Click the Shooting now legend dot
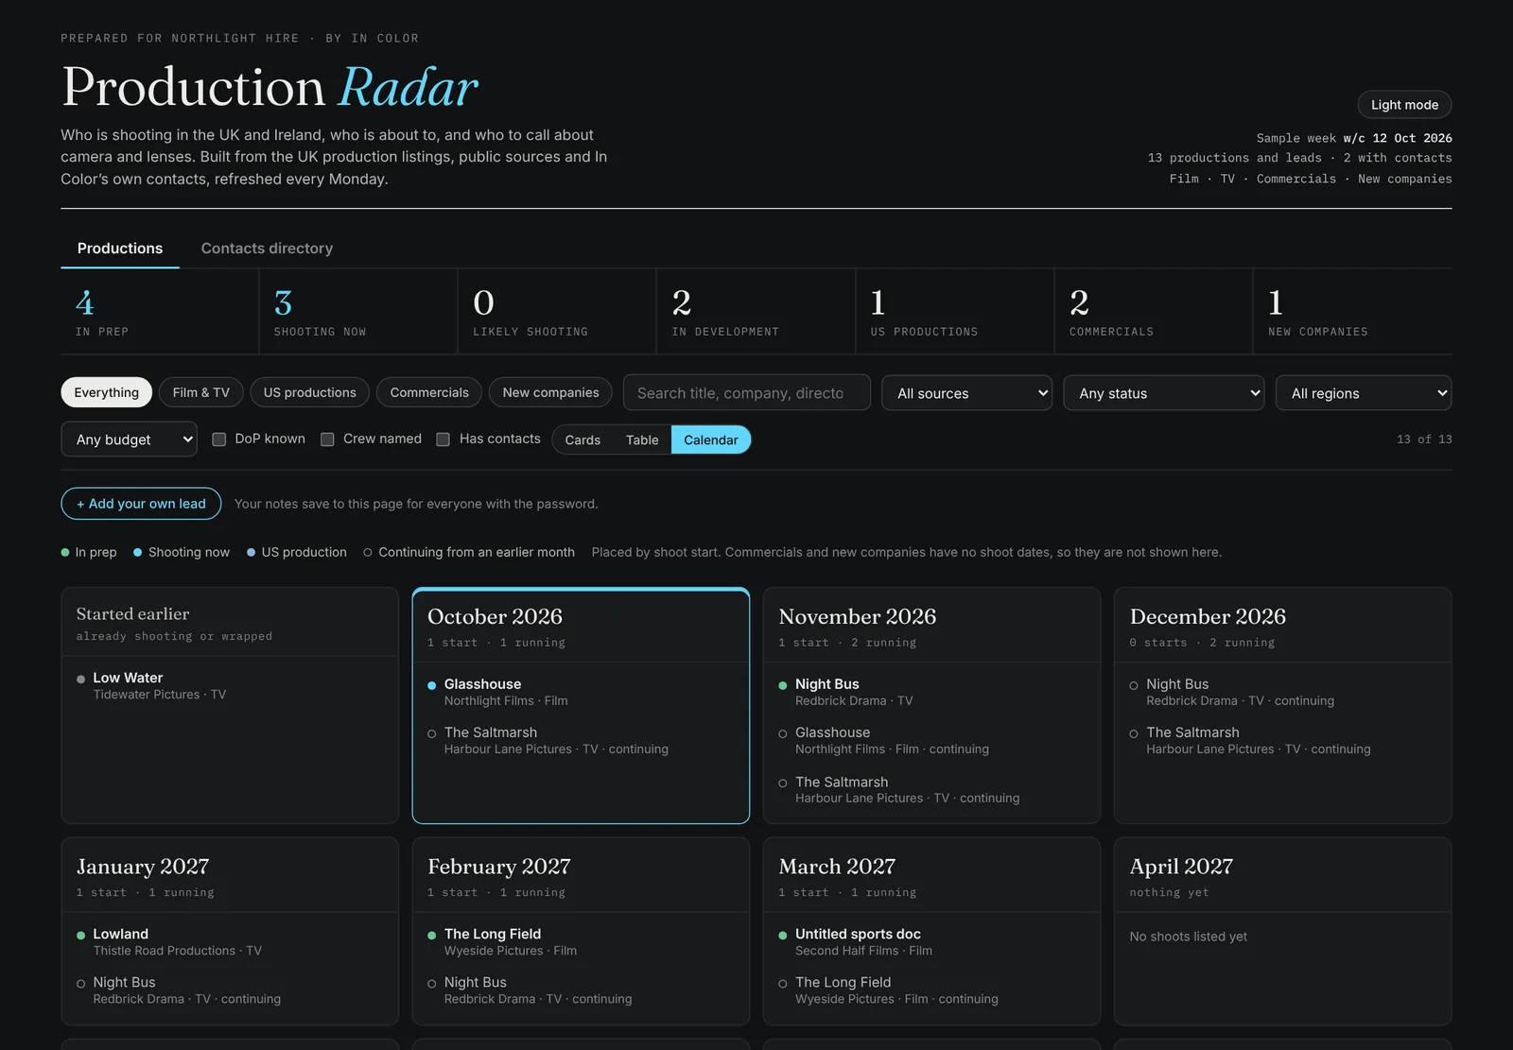The width and height of the screenshot is (1513, 1050). (x=137, y=553)
